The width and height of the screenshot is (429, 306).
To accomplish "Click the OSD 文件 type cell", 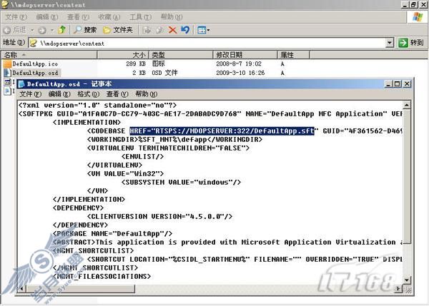I will coord(164,73).
